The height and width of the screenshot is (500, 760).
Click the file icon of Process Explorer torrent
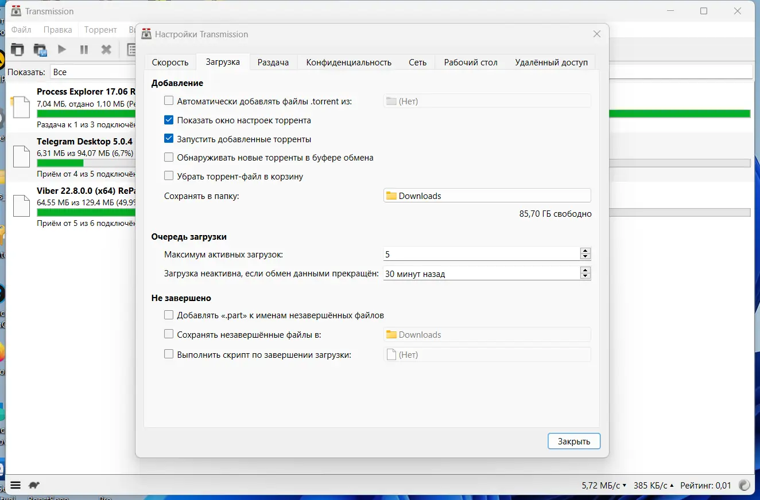[x=21, y=107]
